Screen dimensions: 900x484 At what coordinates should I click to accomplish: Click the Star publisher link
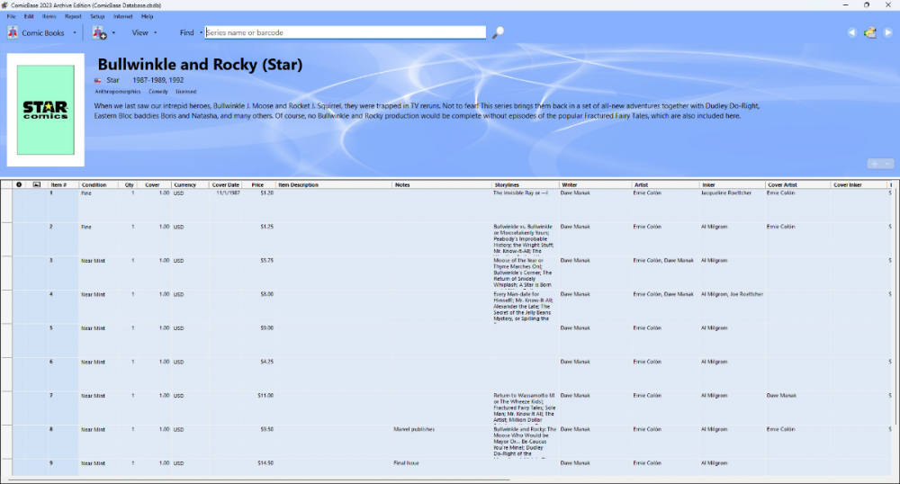pos(113,80)
